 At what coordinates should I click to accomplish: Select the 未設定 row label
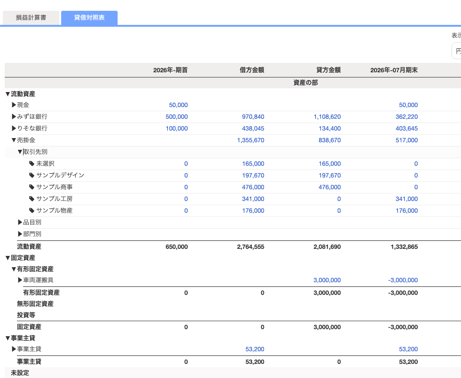coord(20,373)
